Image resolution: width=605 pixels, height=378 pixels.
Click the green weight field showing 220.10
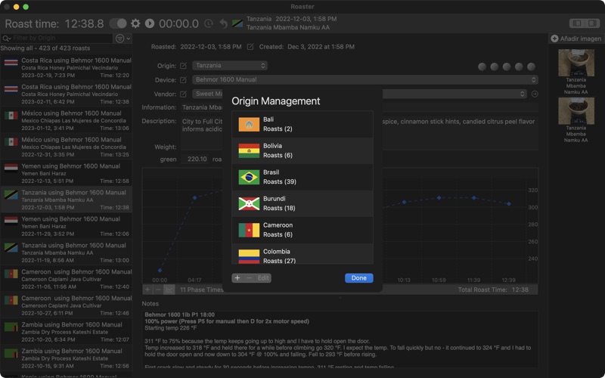click(x=196, y=159)
